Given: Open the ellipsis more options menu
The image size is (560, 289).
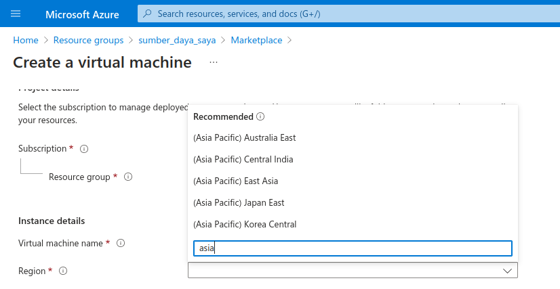Looking at the screenshot, I should (x=214, y=62).
